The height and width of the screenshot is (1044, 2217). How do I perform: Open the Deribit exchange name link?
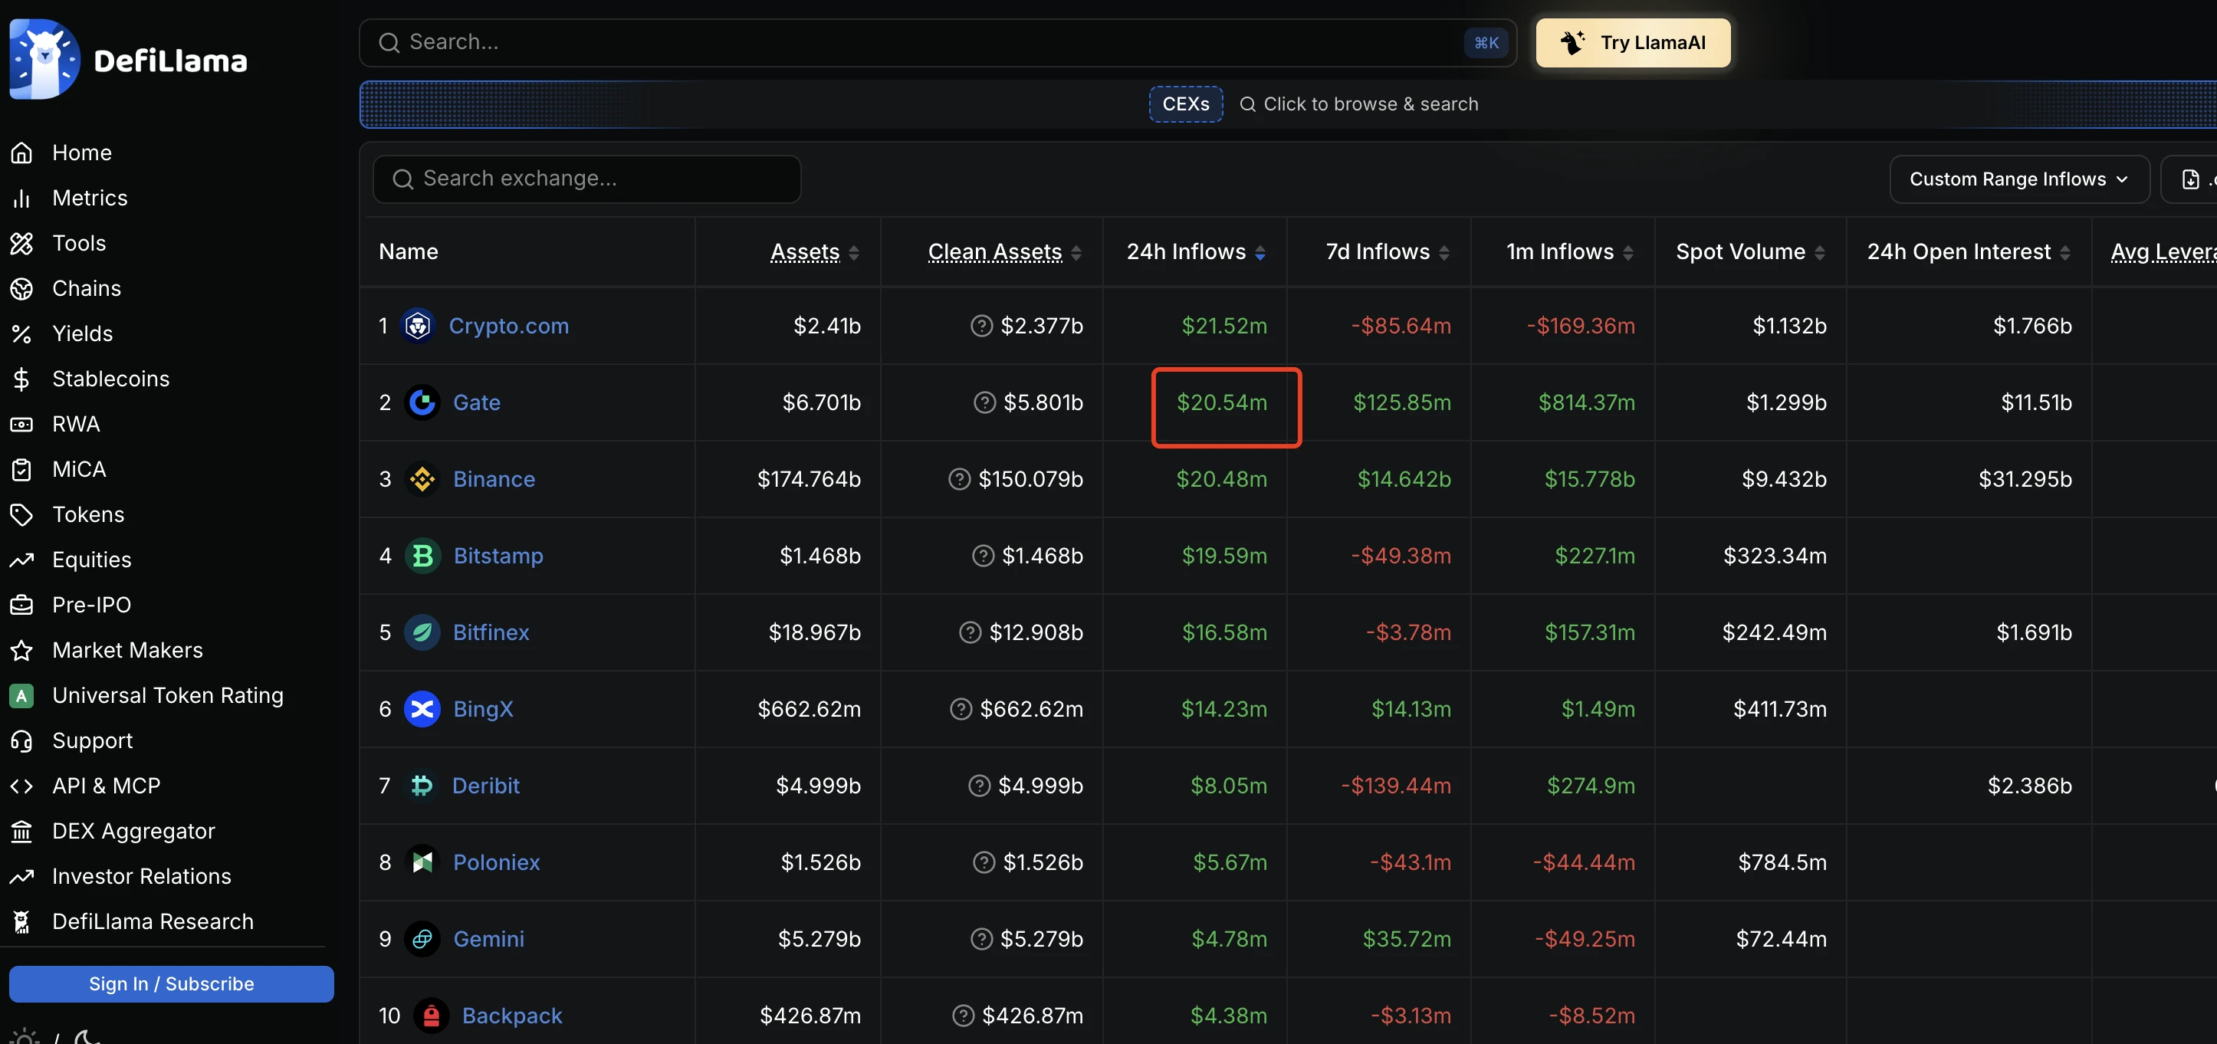485,786
